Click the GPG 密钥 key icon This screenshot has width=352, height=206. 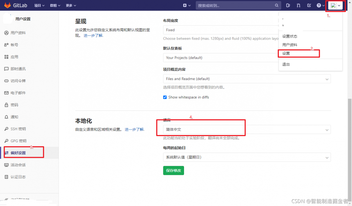tap(7, 141)
